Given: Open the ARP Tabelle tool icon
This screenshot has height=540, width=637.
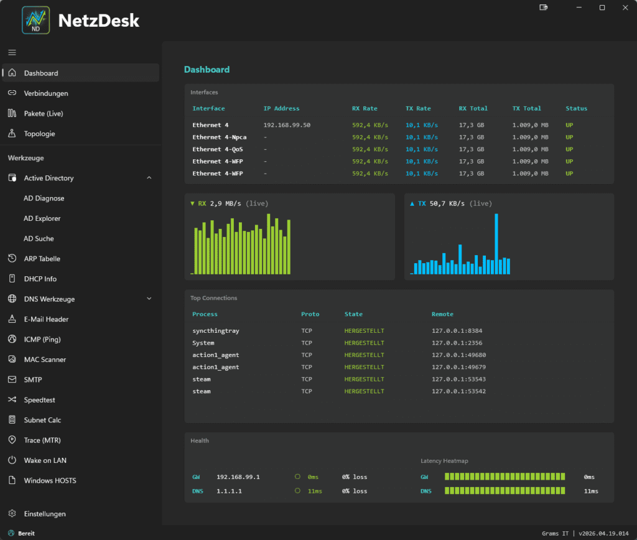Looking at the screenshot, I should click(12, 259).
